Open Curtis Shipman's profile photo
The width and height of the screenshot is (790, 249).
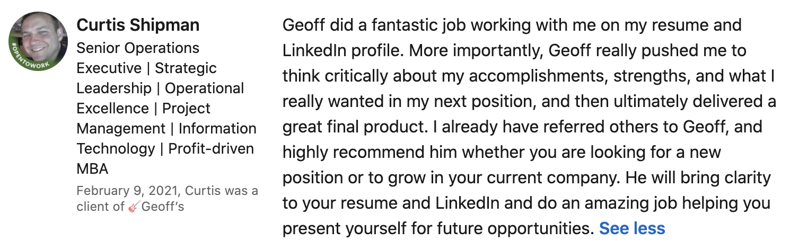[x=38, y=41]
